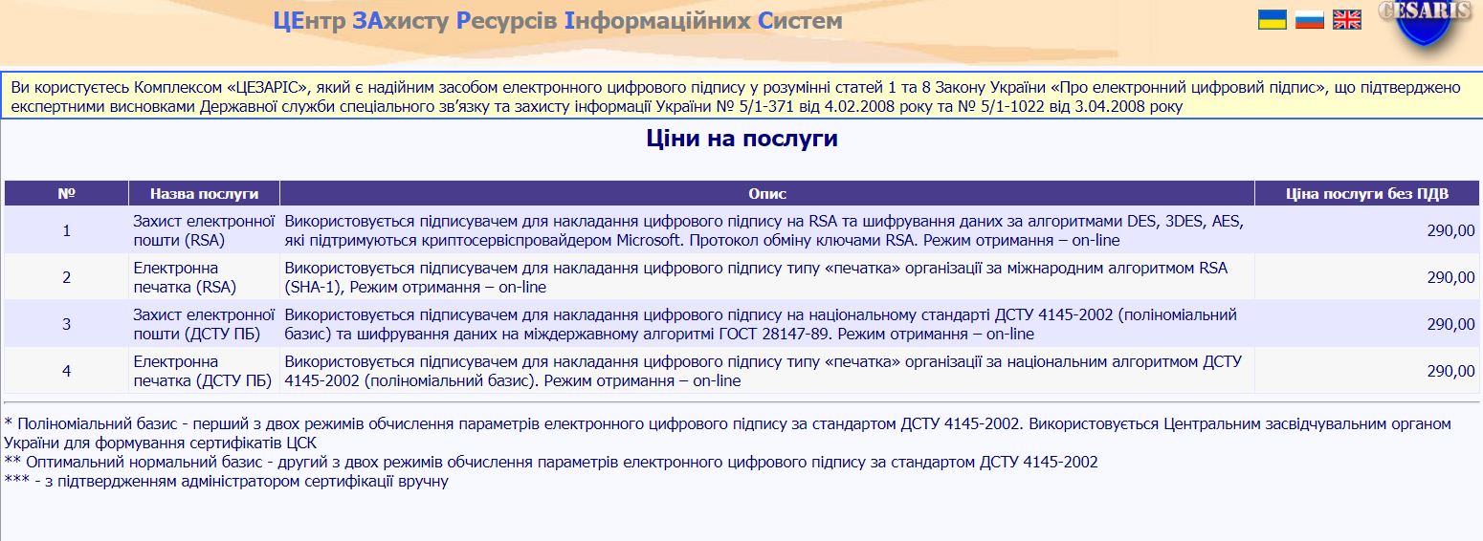Select the 'Назва послуги' column header
The image size is (1483, 541).
(204, 193)
